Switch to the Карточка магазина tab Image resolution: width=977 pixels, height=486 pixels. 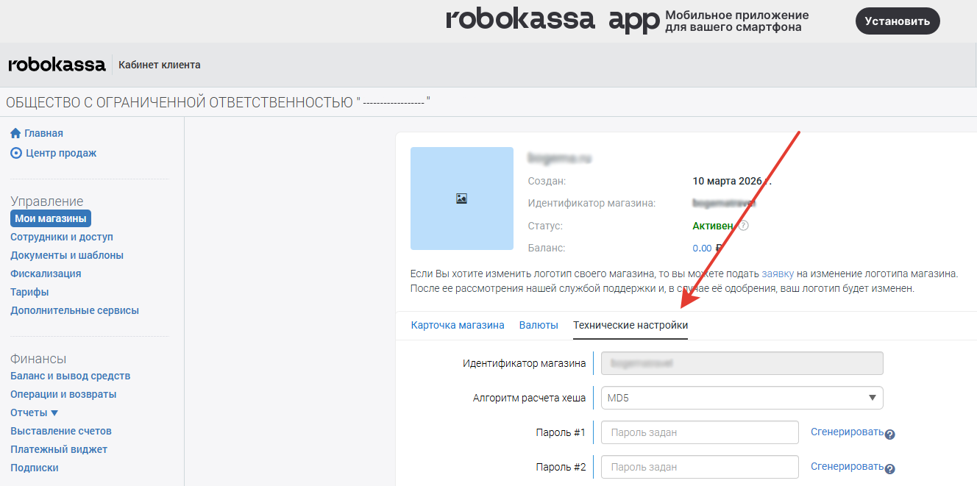tap(458, 325)
